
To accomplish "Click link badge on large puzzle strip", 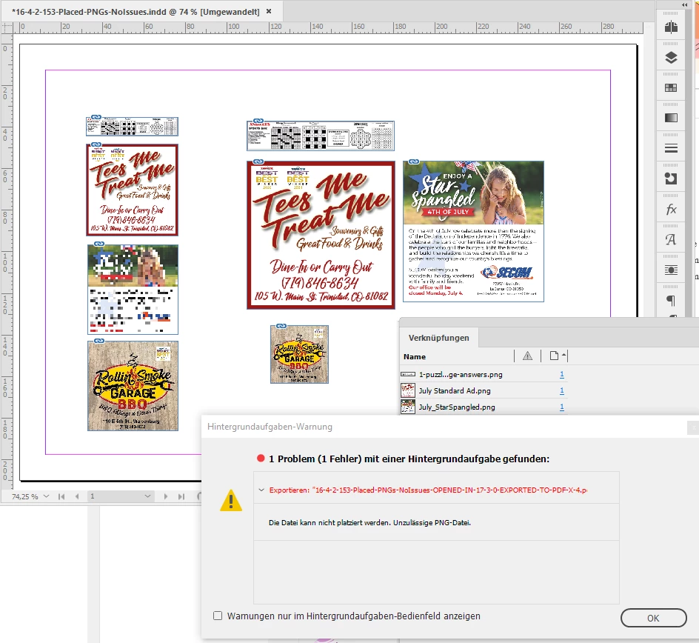I will [258, 121].
